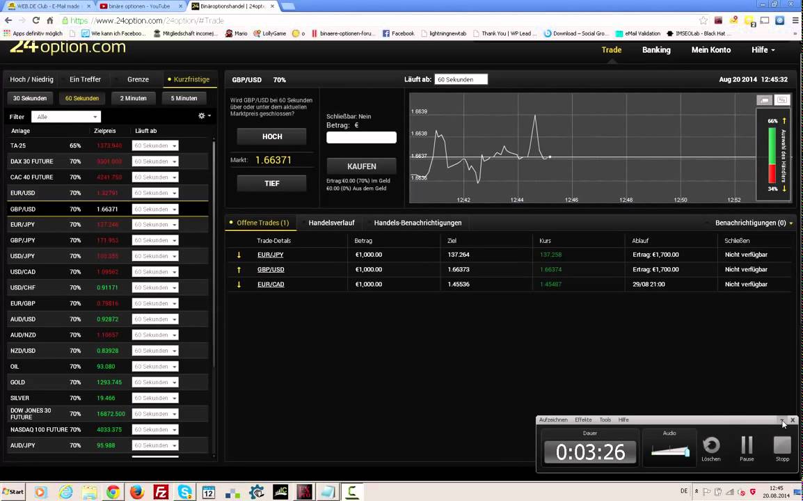803x501 pixels.
Task: Click the Windows Start button
Action: click(13, 492)
